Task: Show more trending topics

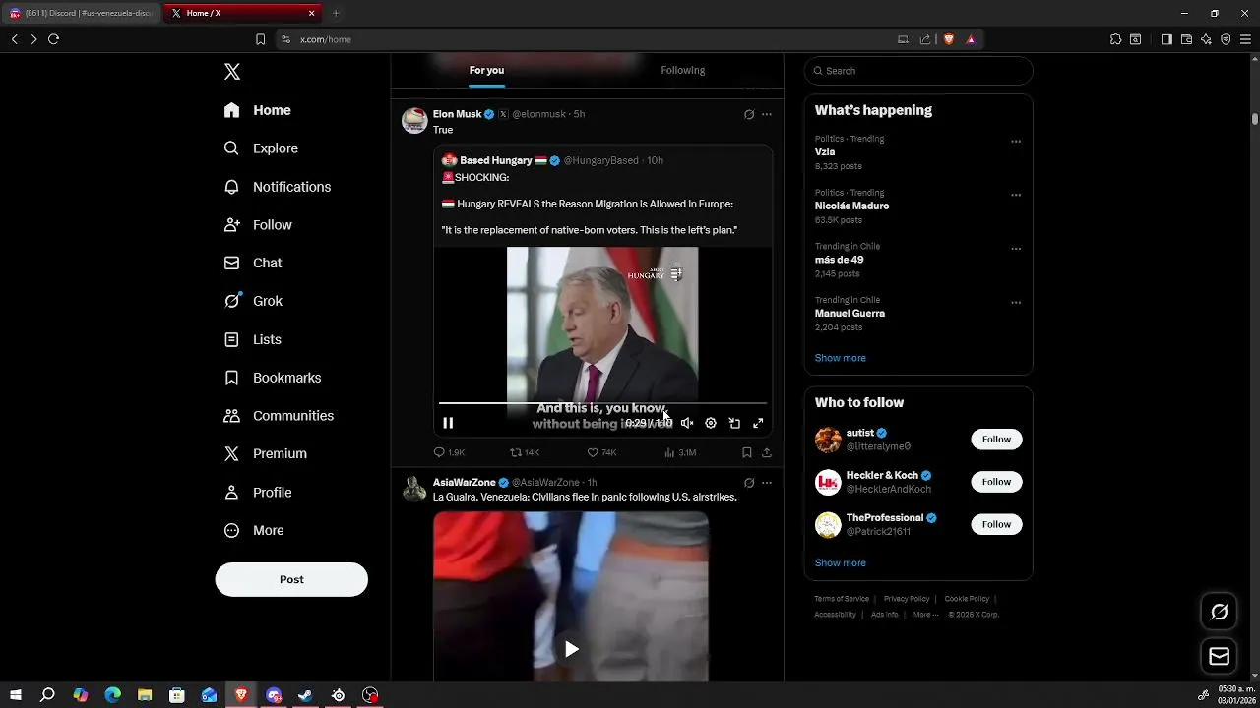Action: [x=840, y=358]
